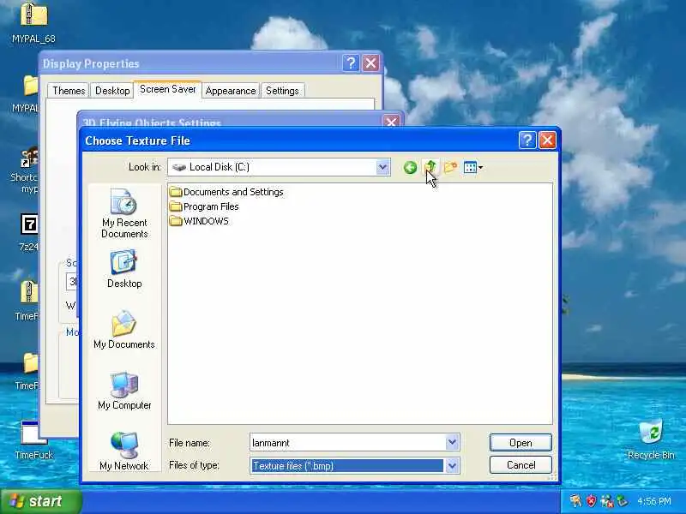Click the Files of type field text
686x514 pixels.
point(293,466)
